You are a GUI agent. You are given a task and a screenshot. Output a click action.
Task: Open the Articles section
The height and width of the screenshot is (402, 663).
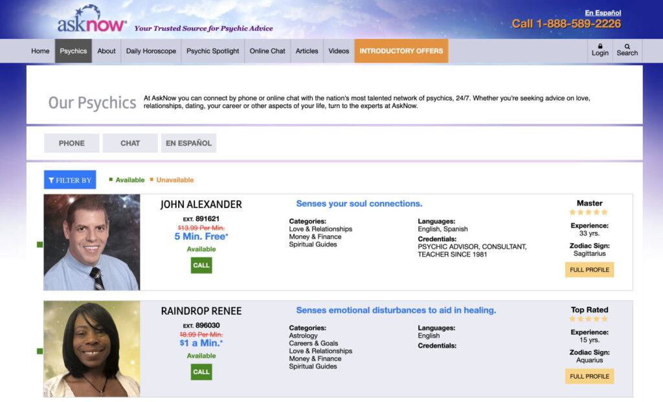click(x=306, y=51)
